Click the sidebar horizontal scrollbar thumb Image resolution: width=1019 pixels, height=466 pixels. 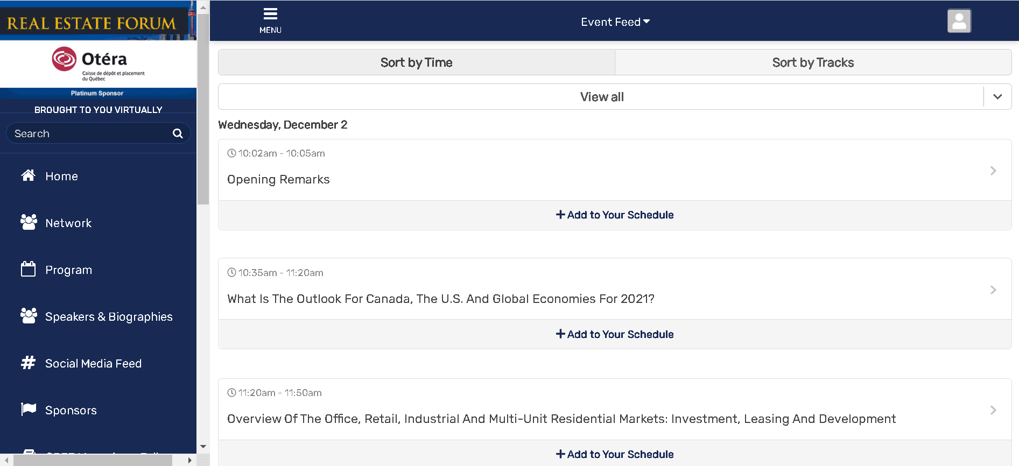tap(93, 460)
